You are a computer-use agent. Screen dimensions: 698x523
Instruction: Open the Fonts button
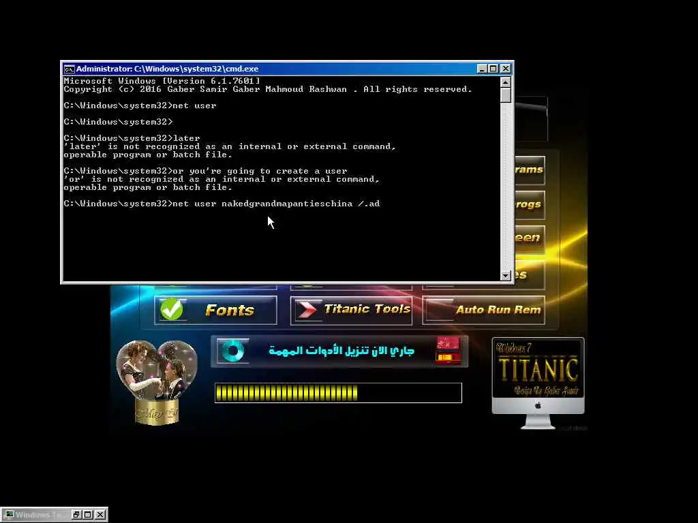click(215, 310)
